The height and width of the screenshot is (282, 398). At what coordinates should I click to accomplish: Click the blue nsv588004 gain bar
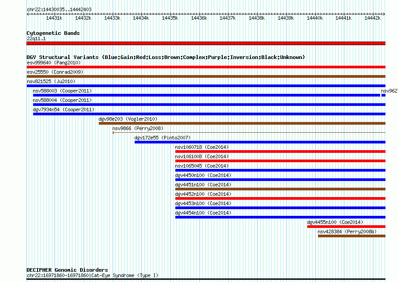coord(209,105)
